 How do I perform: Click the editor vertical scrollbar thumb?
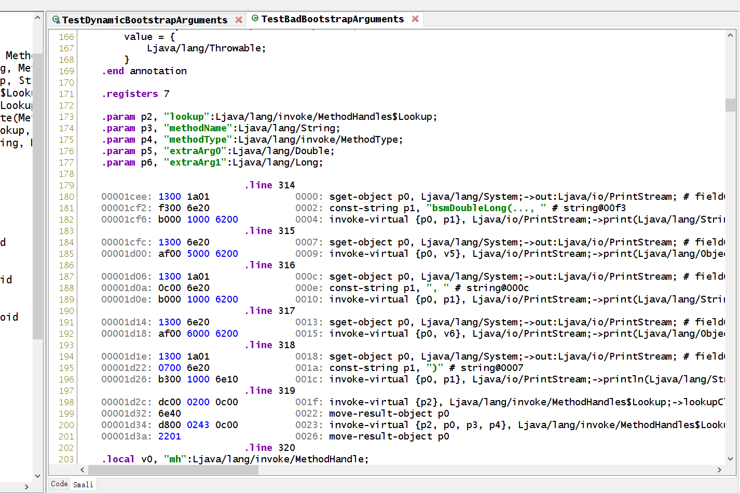click(x=730, y=105)
